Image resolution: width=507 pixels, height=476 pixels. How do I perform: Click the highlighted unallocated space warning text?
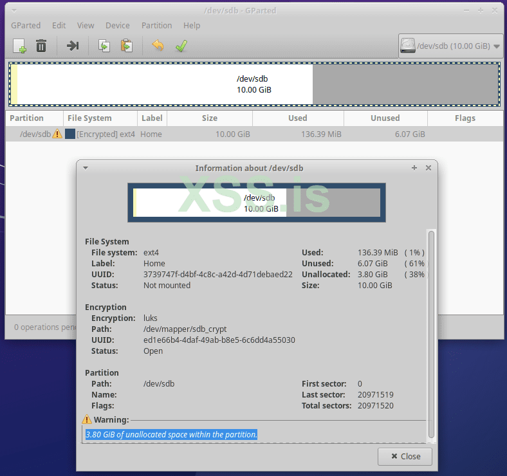(171, 434)
